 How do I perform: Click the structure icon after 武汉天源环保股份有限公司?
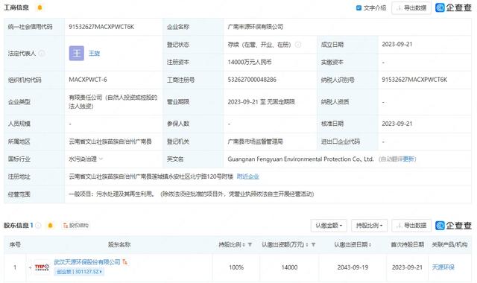tap(124, 261)
